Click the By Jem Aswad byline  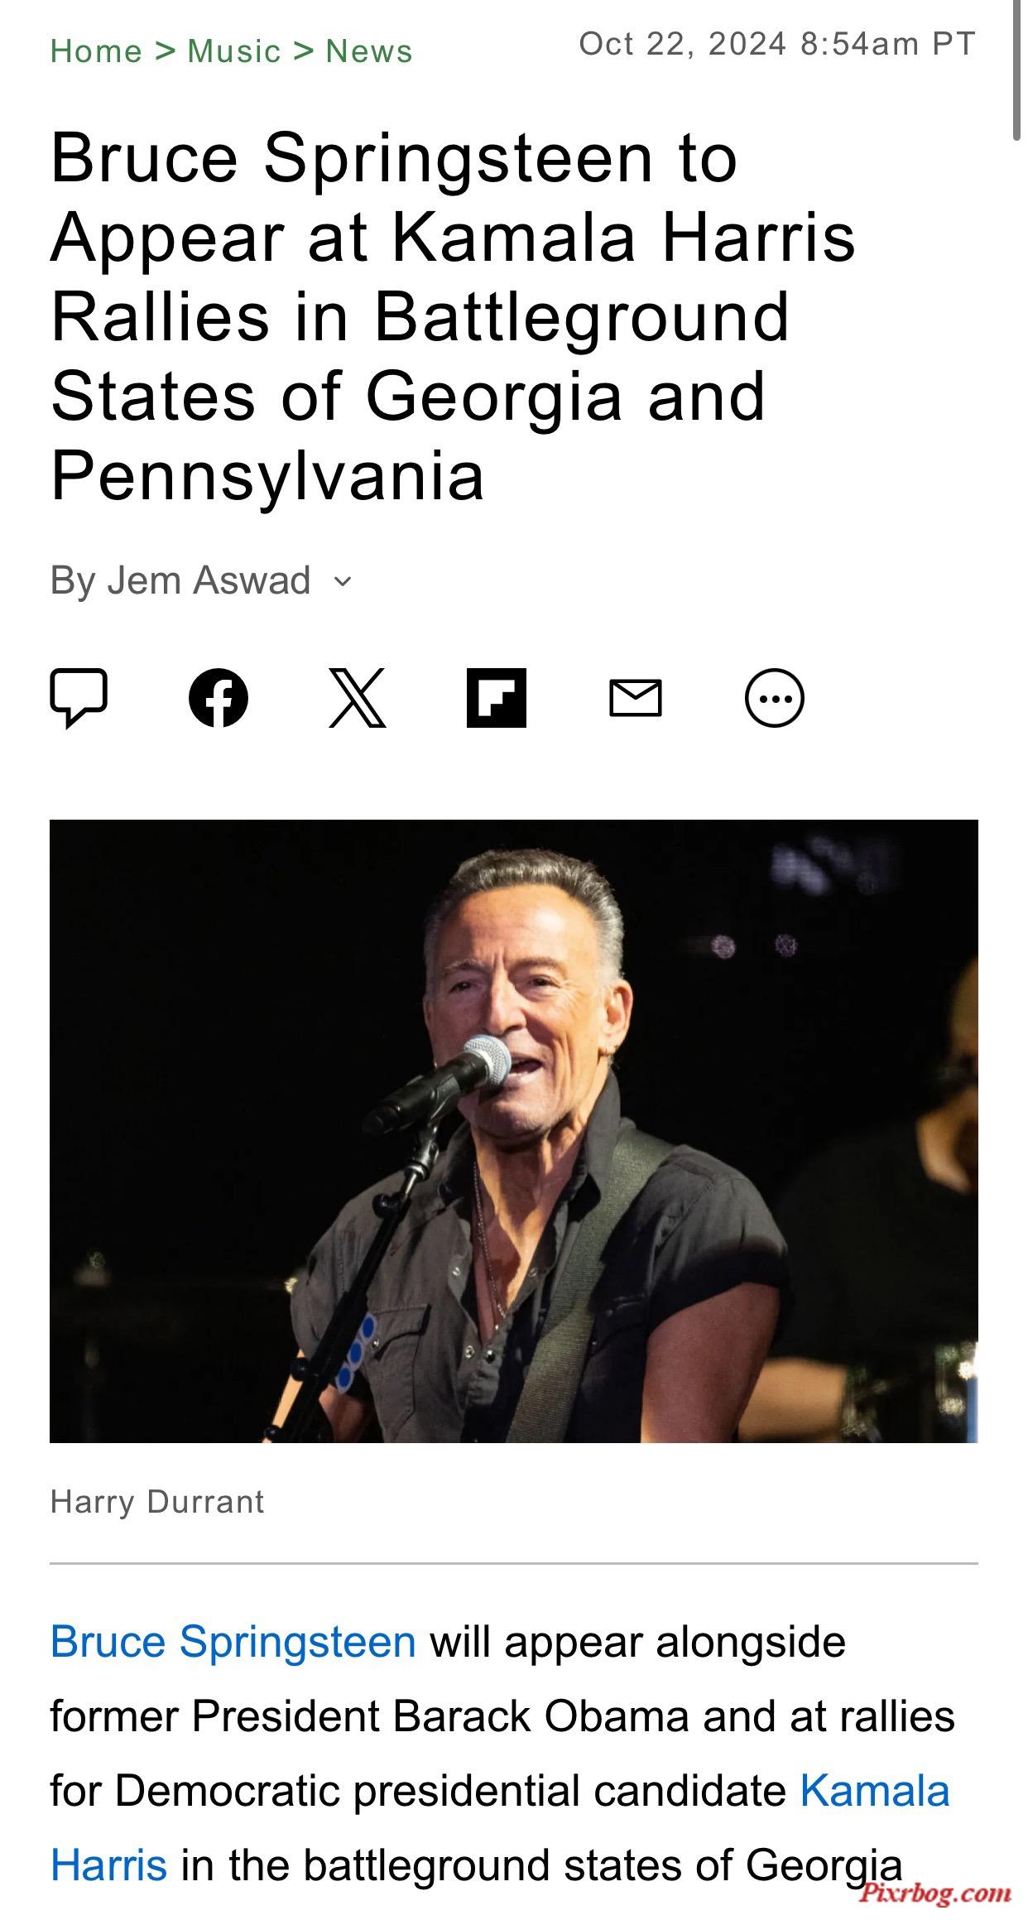pos(180,580)
